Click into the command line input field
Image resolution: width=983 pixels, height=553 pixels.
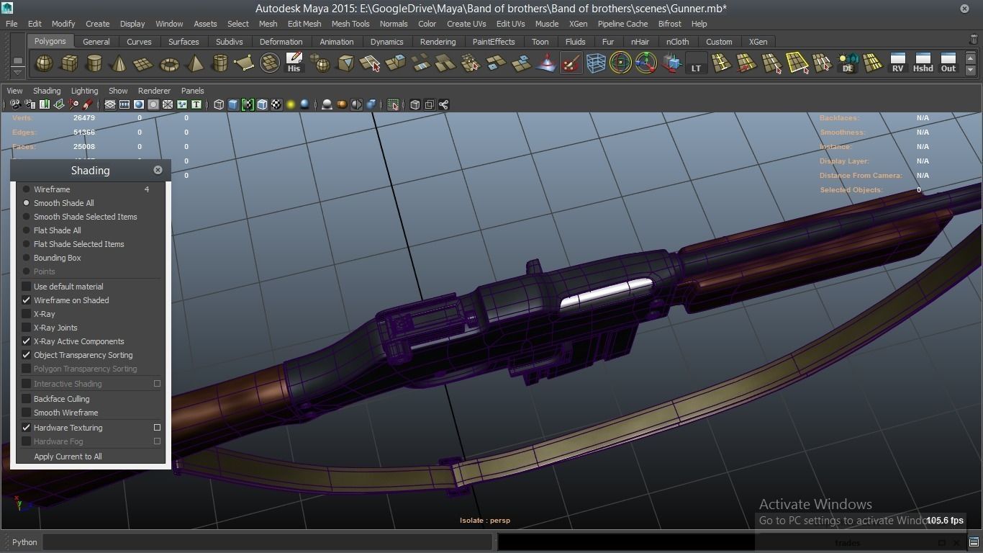point(268,542)
